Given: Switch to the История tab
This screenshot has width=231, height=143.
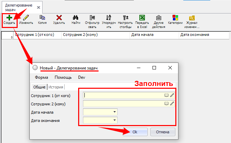Looking at the screenshot, I should click(56, 87).
